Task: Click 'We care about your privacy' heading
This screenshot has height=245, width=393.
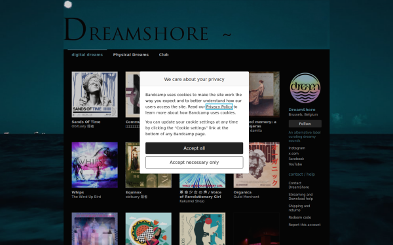Action: [194, 79]
